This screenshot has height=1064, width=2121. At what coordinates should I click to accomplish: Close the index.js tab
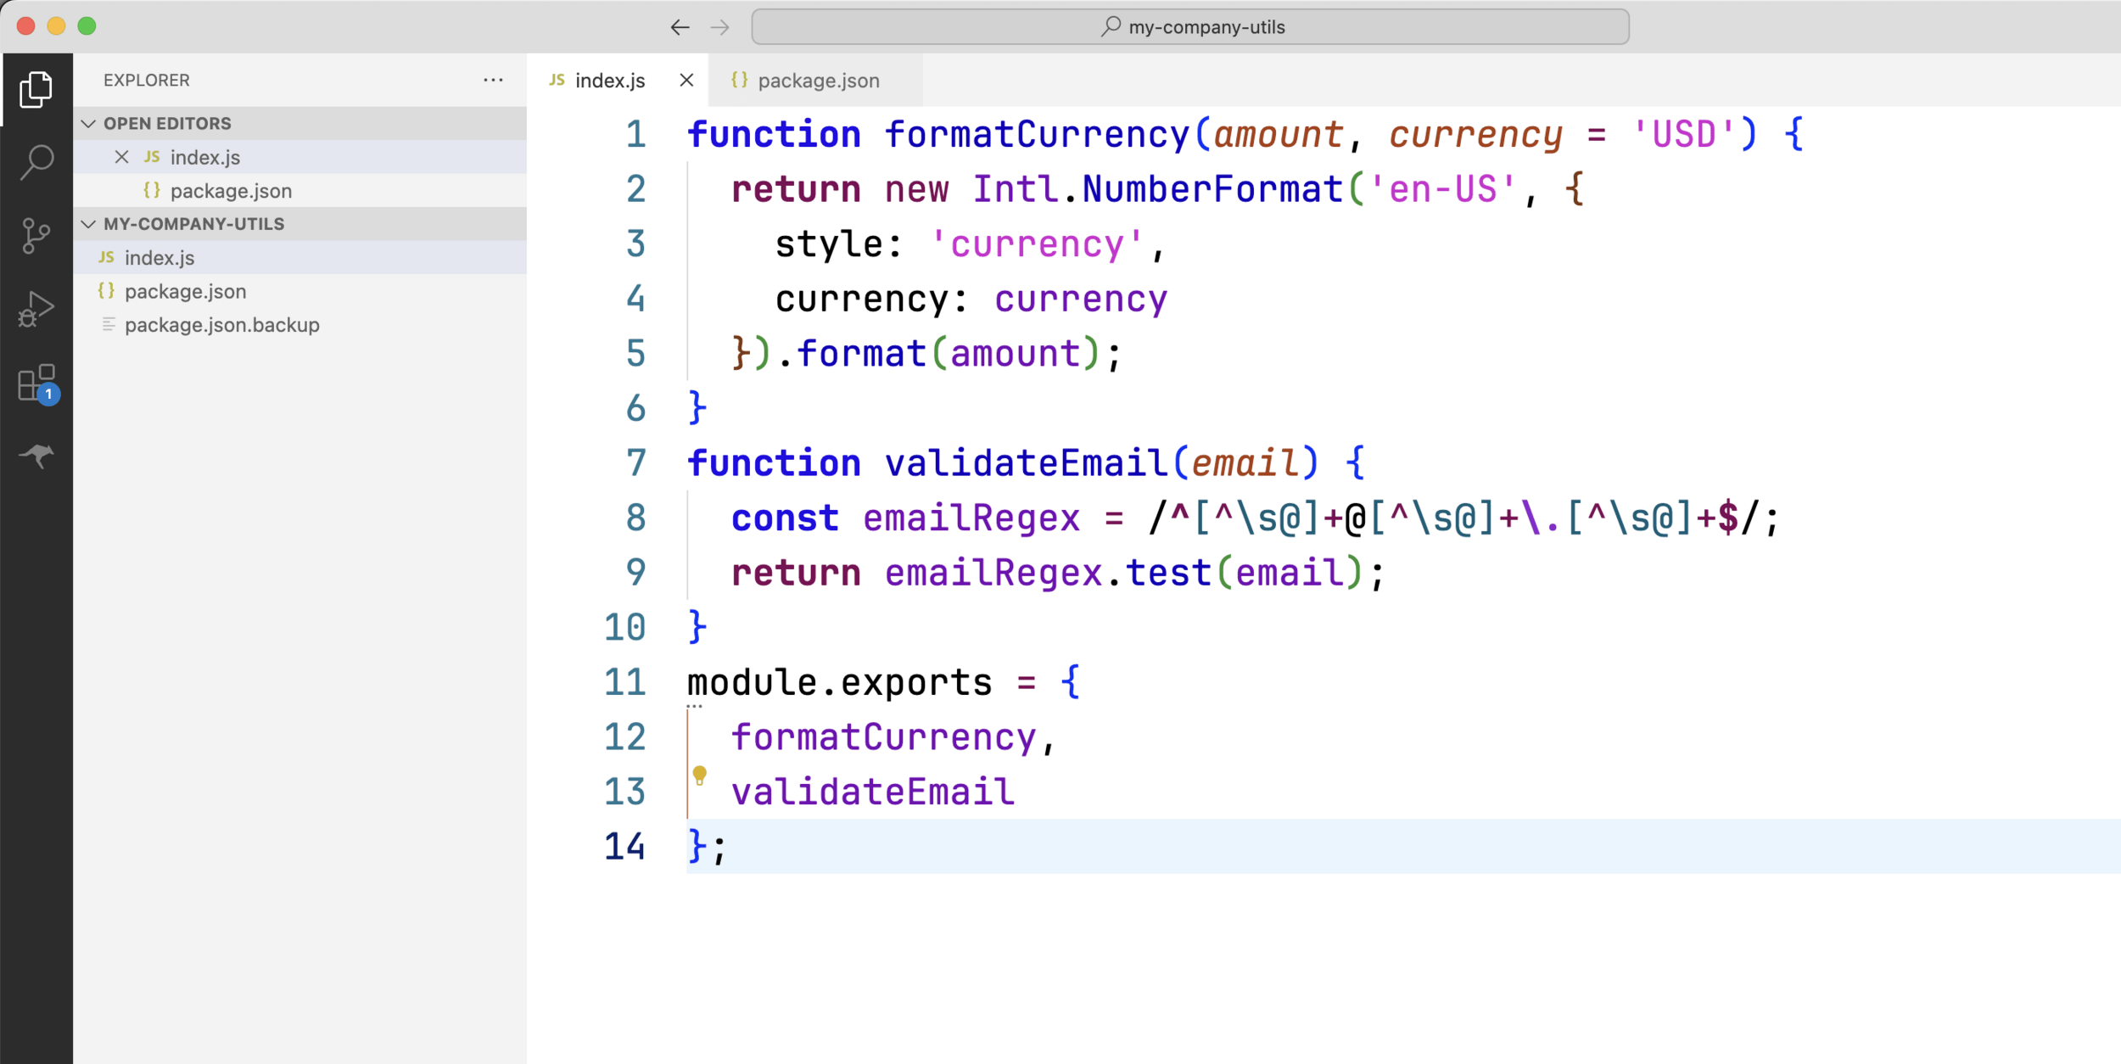686,80
